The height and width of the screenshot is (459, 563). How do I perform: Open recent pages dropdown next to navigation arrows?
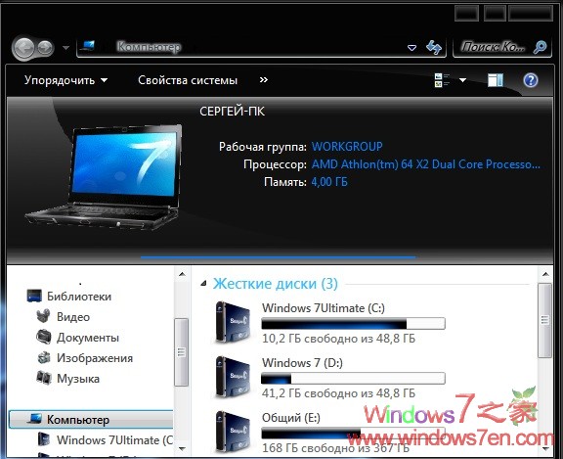click(65, 47)
